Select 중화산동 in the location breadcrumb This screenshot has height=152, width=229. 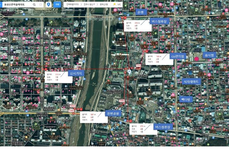pos(104,4)
